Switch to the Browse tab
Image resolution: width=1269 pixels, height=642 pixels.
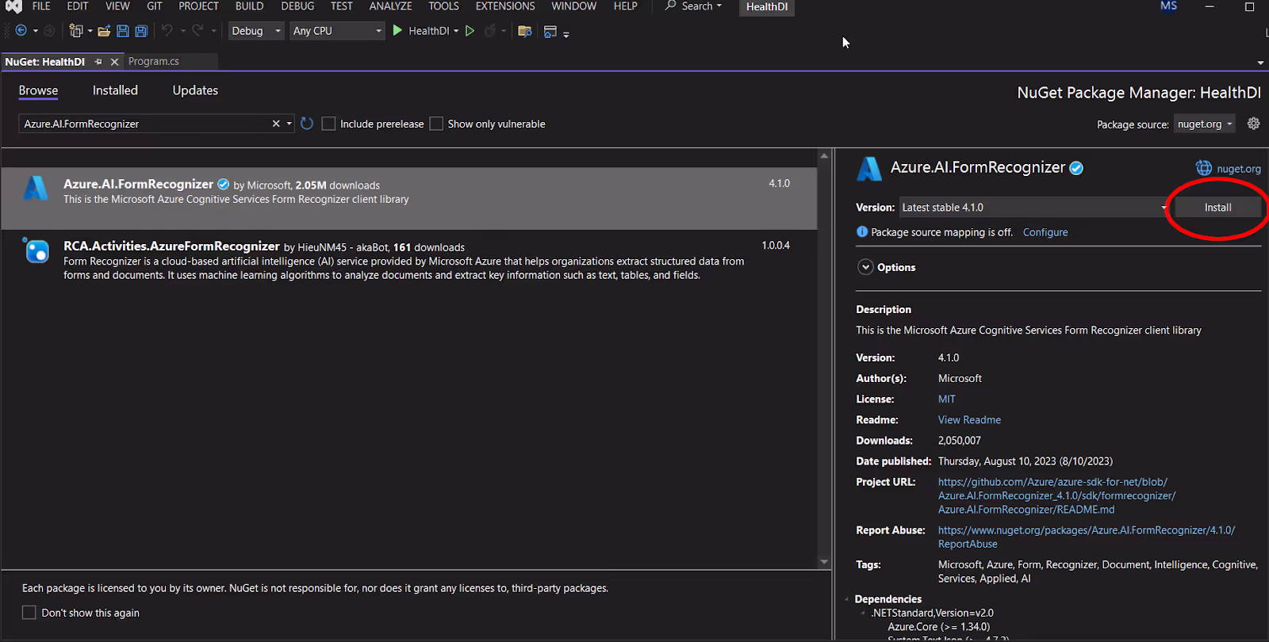[x=38, y=90]
